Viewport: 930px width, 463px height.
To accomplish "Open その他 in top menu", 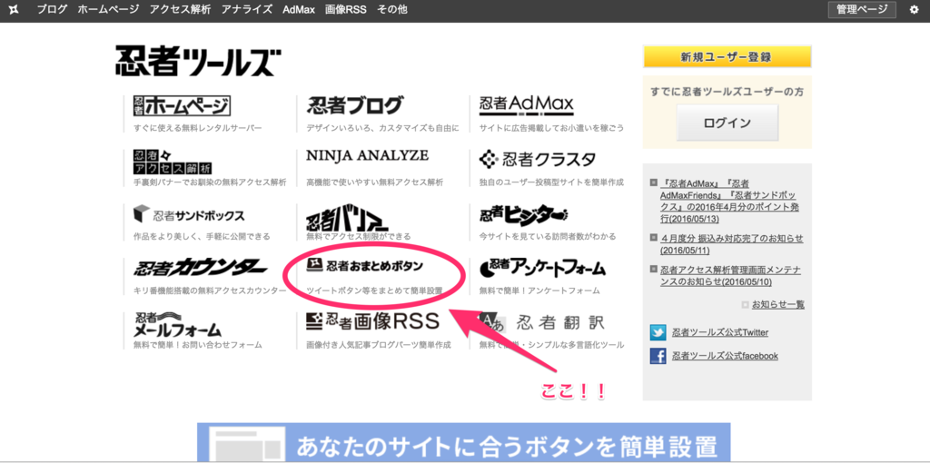I will tap(392, 9).
